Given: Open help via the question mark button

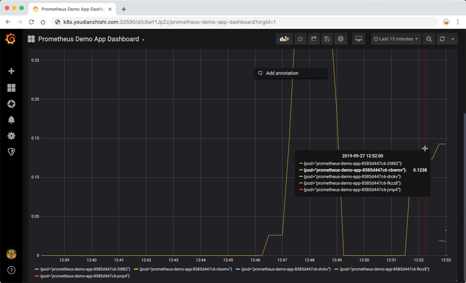Looking at the screenshot, I should pyautogui.click(x=11, y=270).
